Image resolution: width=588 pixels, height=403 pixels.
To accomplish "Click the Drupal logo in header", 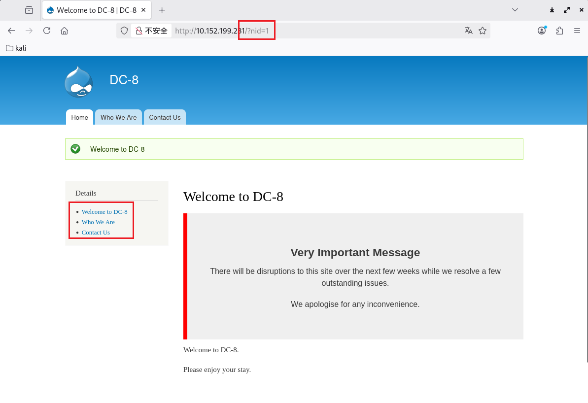I will [79, 82].
